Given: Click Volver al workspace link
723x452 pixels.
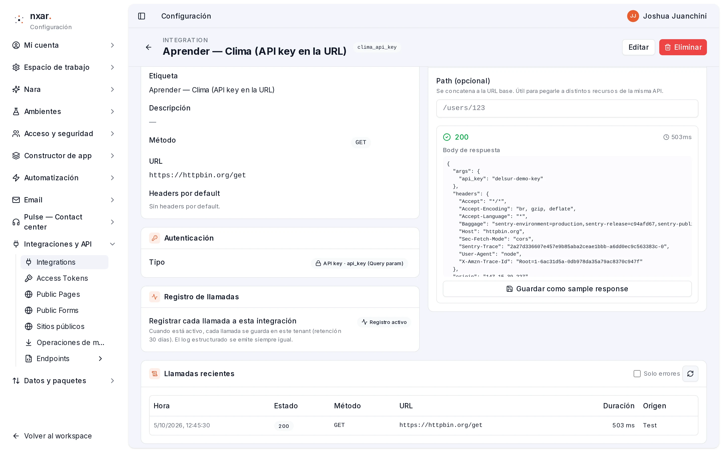Looking at the screenshot, I should click(52, 436).
